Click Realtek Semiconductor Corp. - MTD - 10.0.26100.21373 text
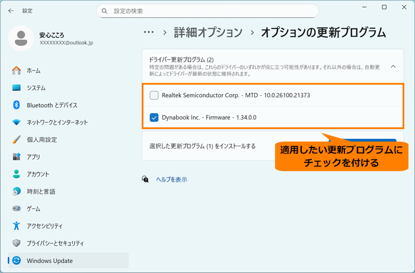 [236, 95]
